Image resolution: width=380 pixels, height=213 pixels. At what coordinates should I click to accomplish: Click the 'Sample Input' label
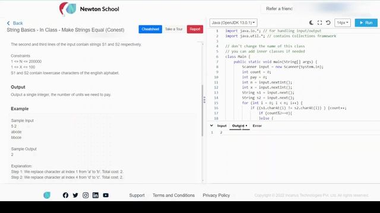click(23, 121)
